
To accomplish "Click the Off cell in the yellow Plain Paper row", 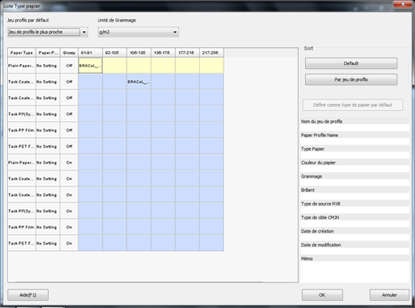I will click(x=69, y=66).
